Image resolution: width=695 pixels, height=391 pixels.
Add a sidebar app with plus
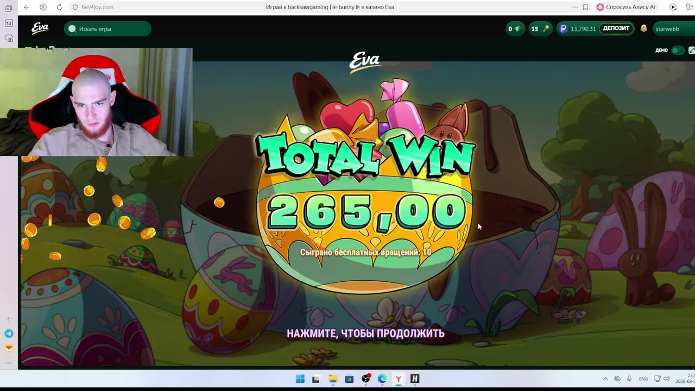9,319
